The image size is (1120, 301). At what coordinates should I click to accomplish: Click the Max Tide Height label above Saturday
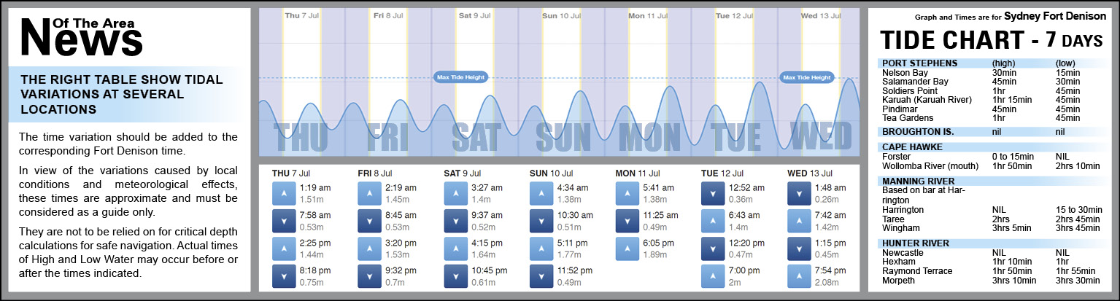[x=460, y=77]
